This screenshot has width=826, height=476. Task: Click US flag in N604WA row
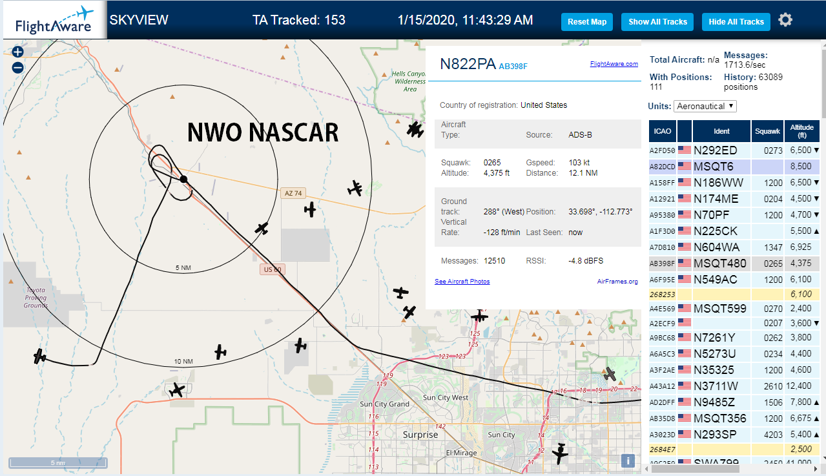click(x=685, y=247)
